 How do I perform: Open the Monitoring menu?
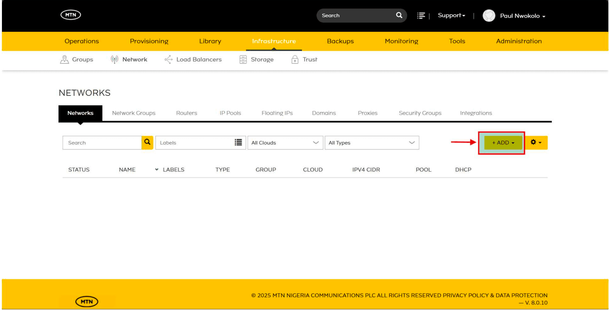click(x=402, y=41)
